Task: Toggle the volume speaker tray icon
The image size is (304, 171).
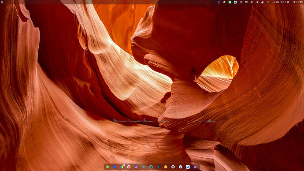Action: (252, 2)
